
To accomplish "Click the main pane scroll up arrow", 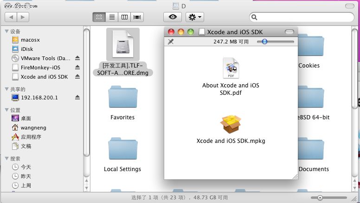I will click(x=354, y=181).
